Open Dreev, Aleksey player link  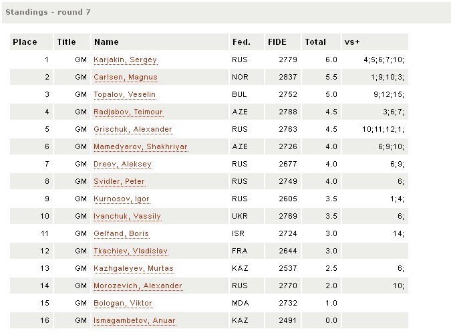click(123, 164)
